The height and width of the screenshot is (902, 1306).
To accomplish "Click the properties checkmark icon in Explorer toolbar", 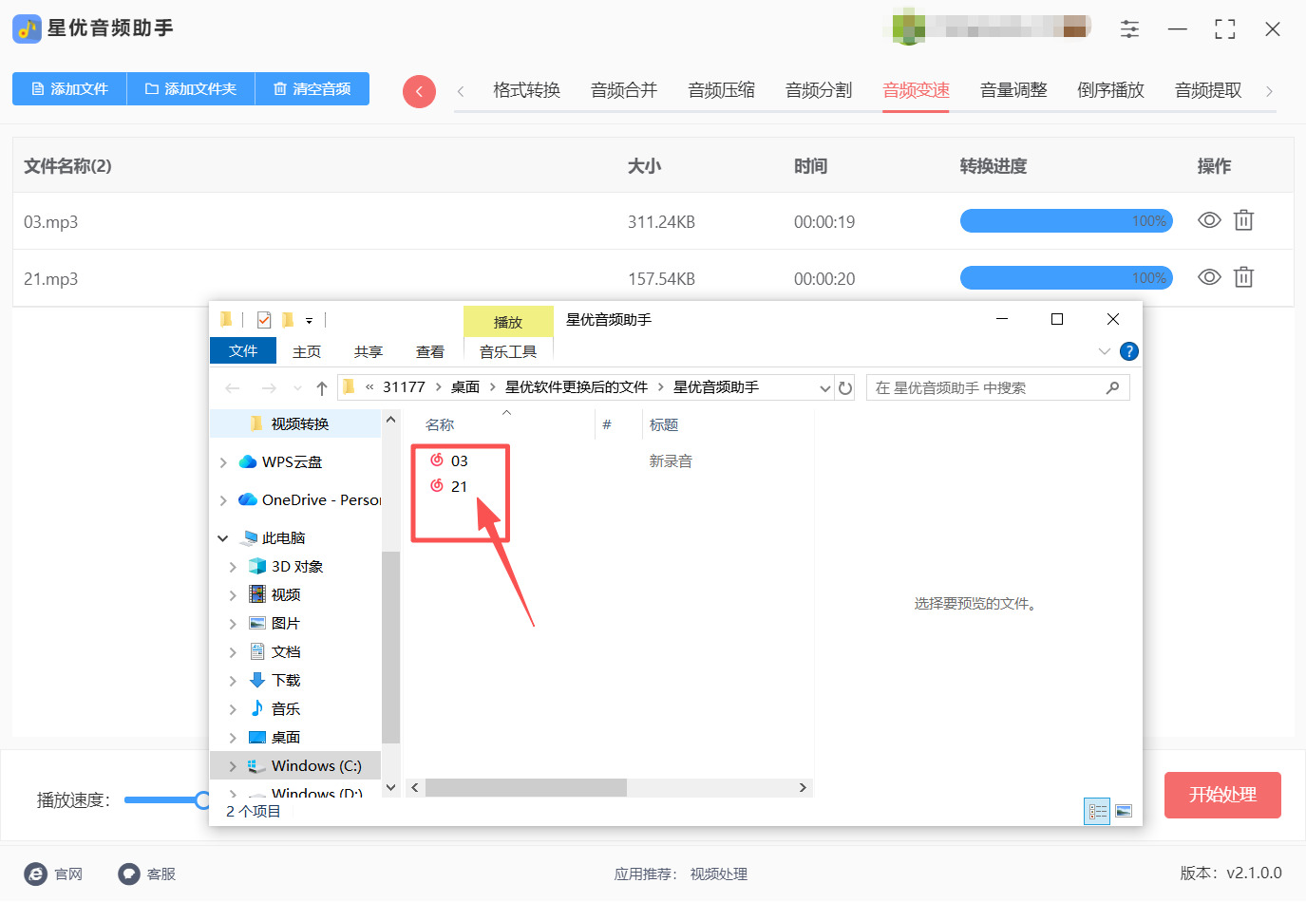I will pos(264,320).
